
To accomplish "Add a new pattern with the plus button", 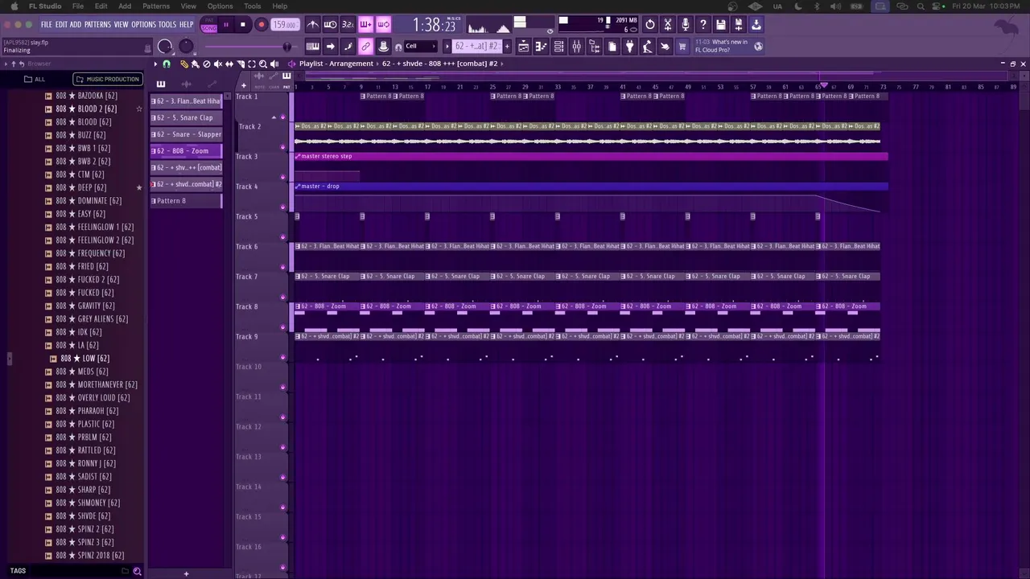I will (507, 47).
